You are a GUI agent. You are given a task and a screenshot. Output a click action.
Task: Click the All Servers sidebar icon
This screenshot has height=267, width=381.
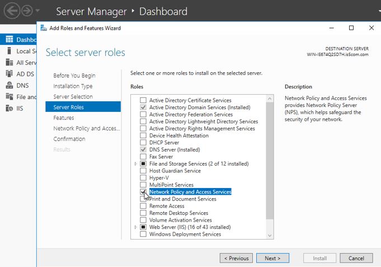pos(10,62)
